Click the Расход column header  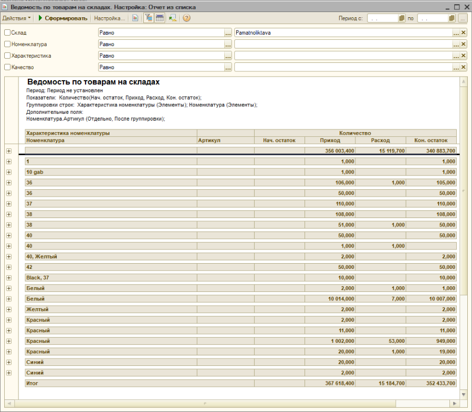380,140
